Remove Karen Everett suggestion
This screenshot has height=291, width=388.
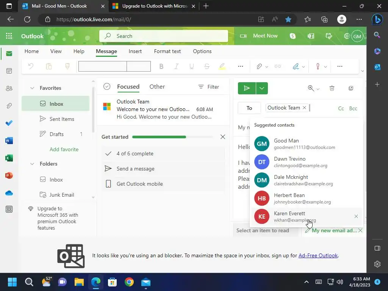click(356, 216)
